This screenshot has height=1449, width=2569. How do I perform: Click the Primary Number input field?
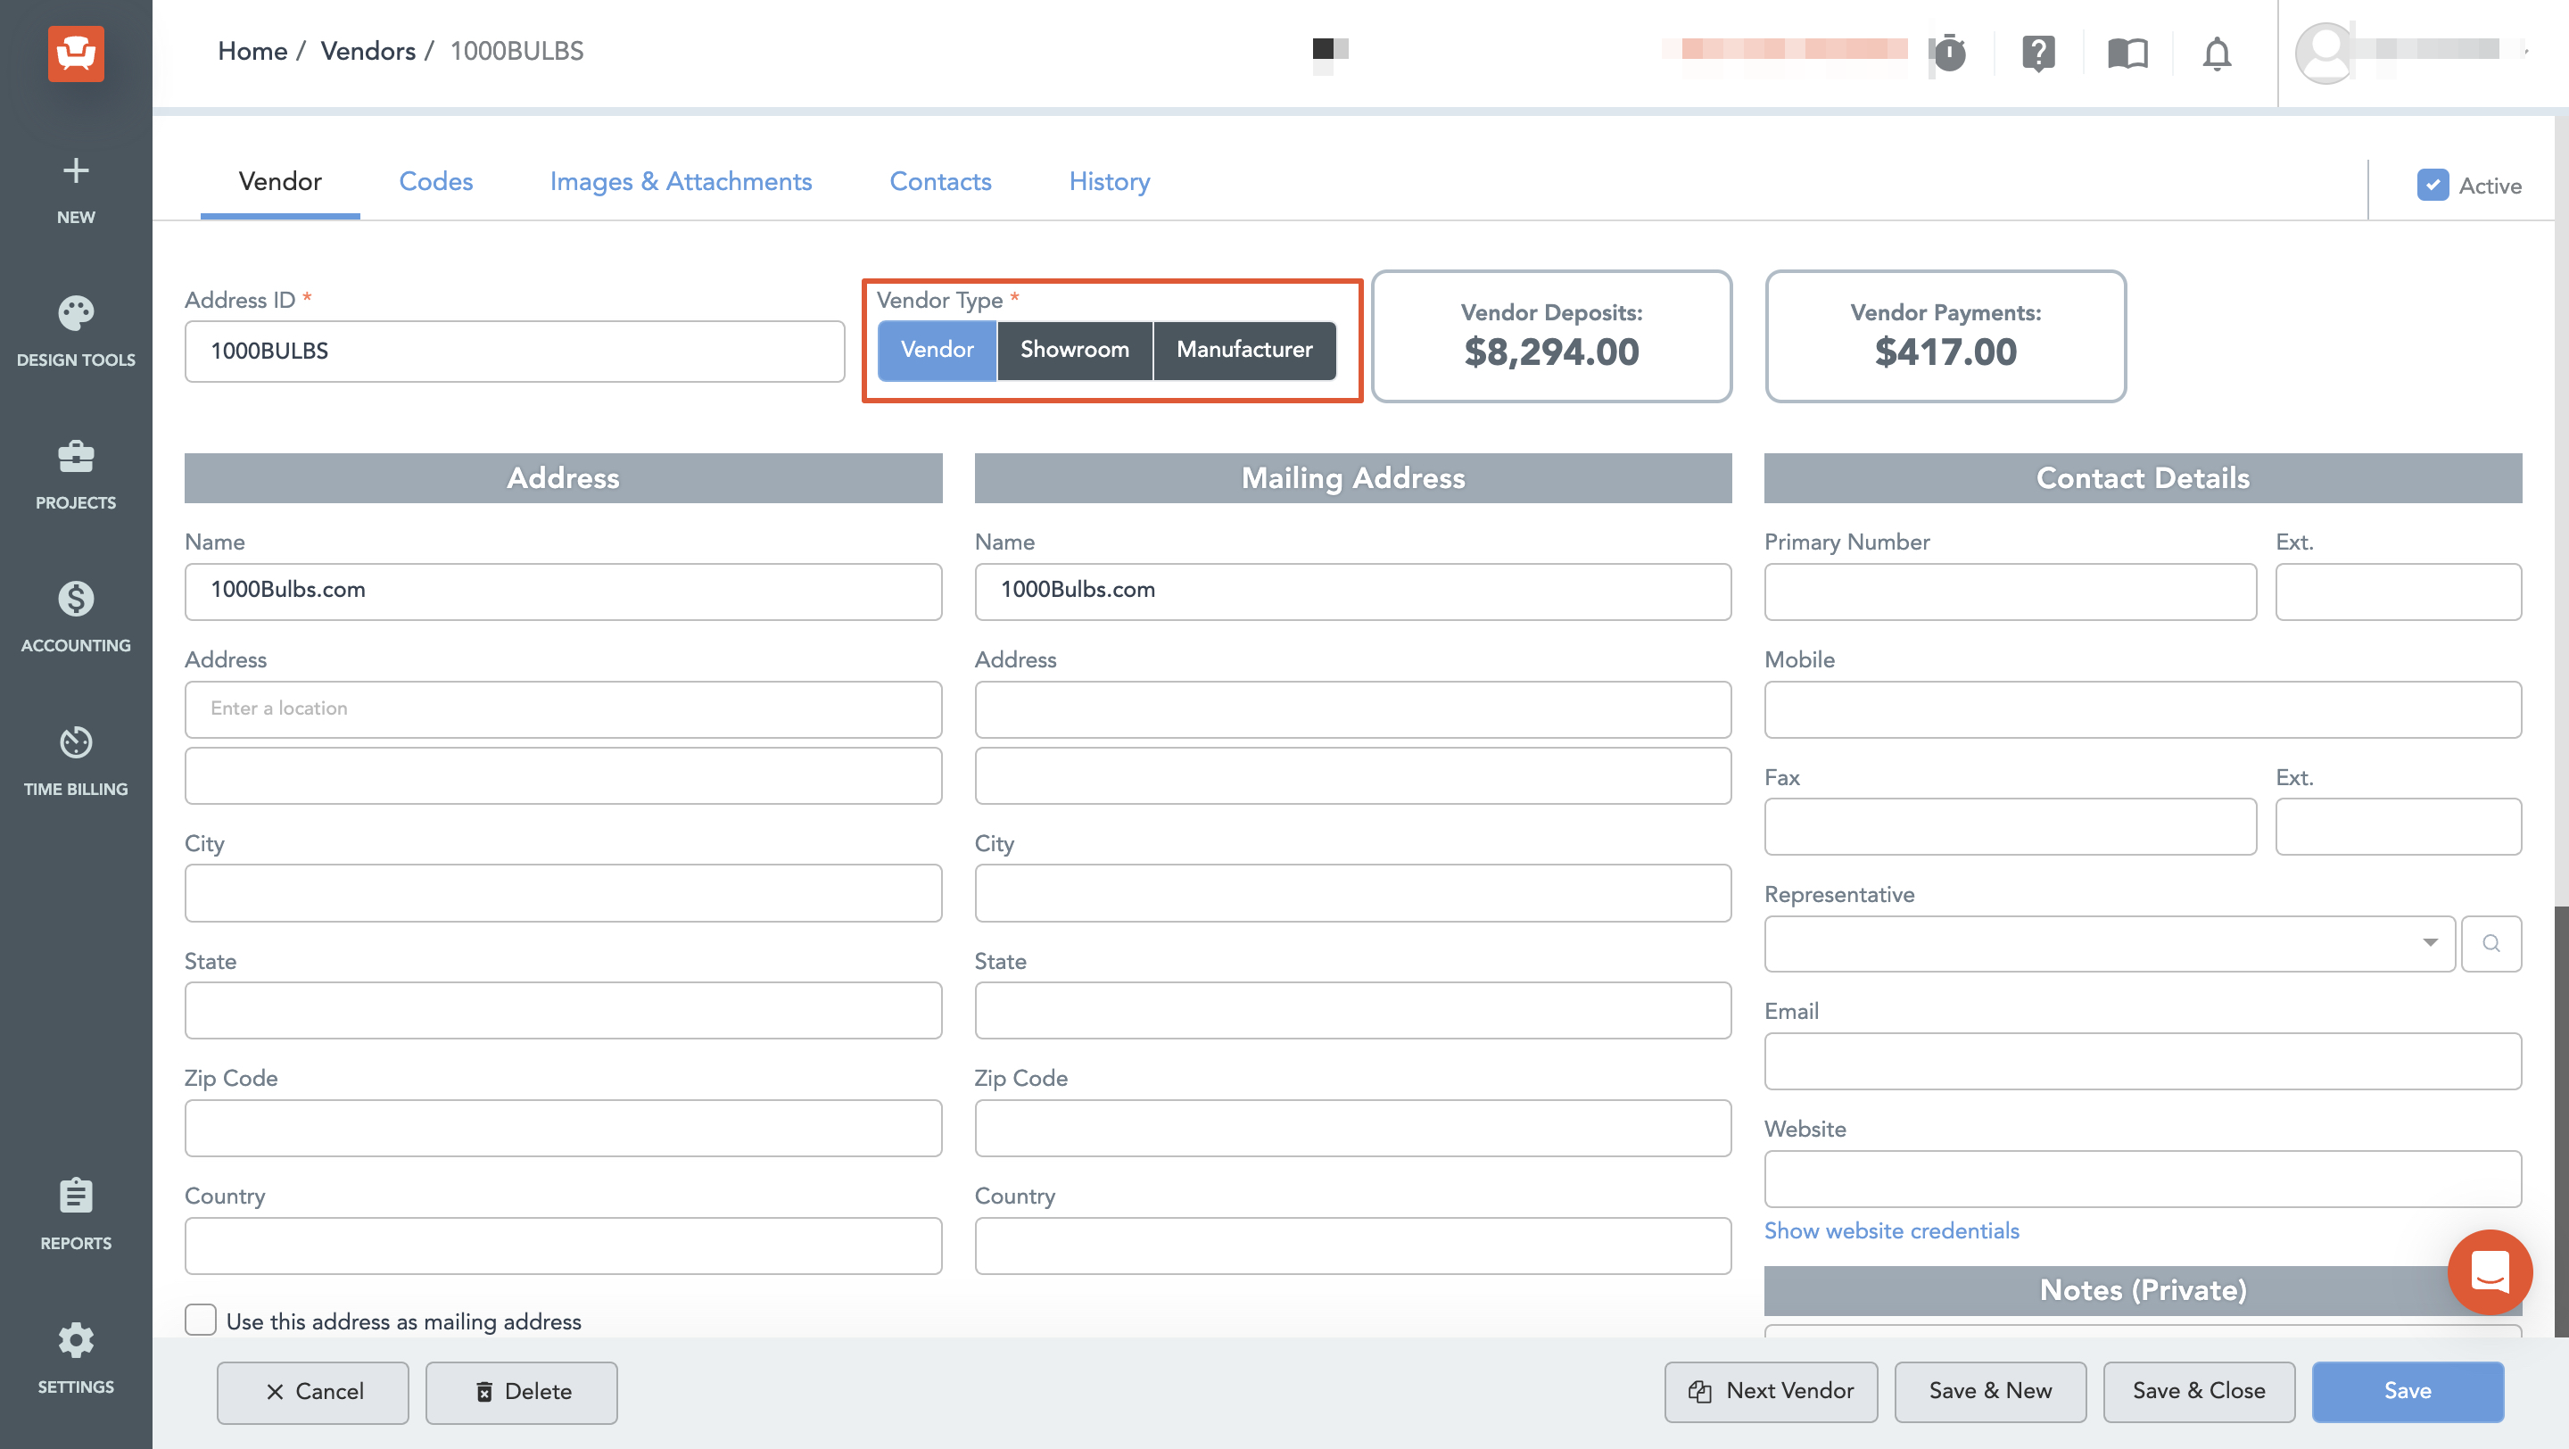(2010, 592)
